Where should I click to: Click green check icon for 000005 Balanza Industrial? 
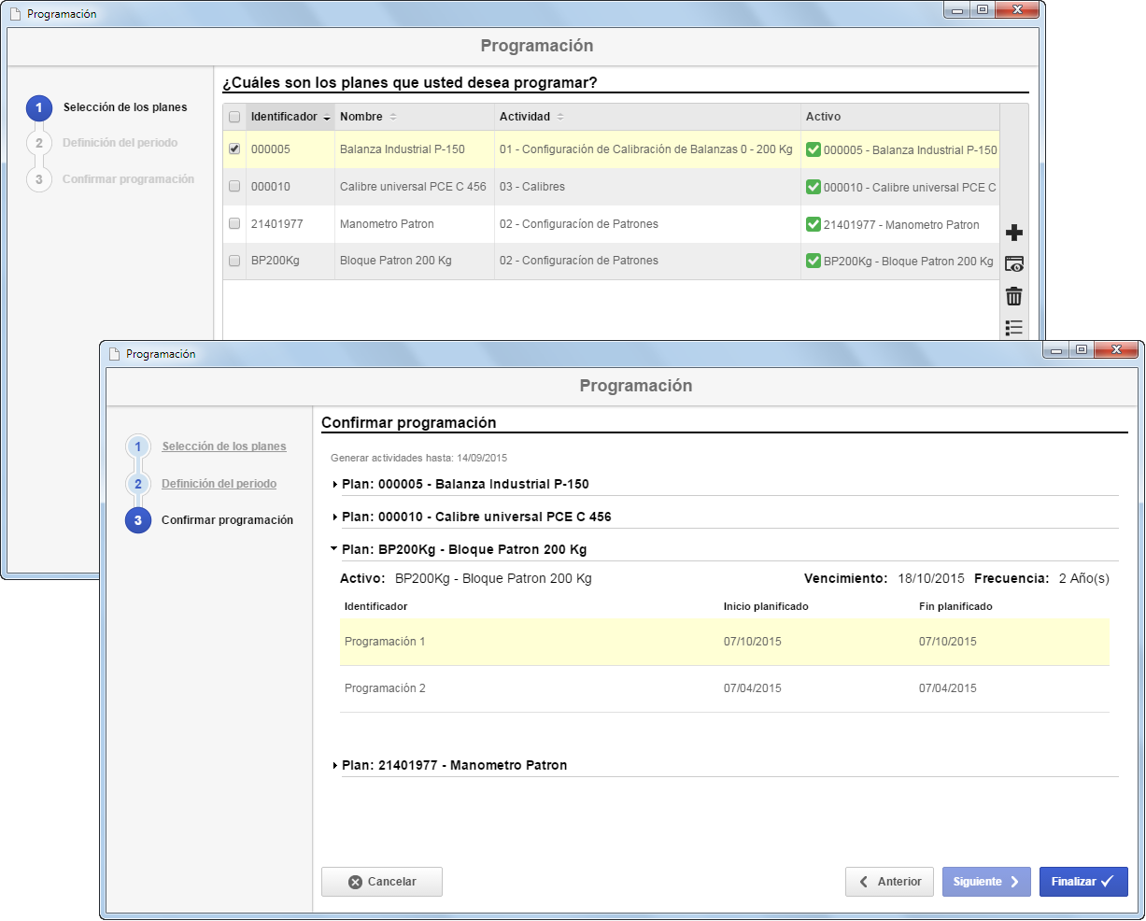point(813,149)
